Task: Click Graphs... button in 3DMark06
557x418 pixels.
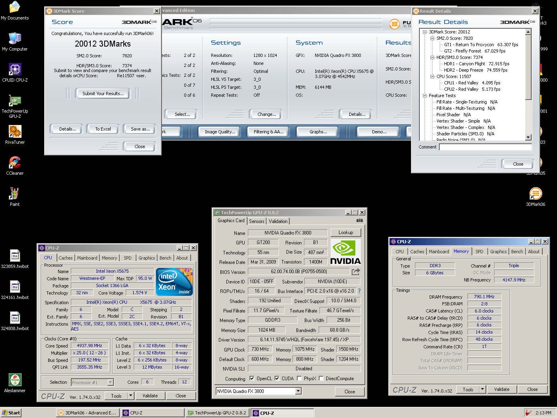Action: coord(318,132)
